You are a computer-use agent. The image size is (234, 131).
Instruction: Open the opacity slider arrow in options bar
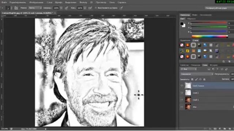click(x=61, y=8)
